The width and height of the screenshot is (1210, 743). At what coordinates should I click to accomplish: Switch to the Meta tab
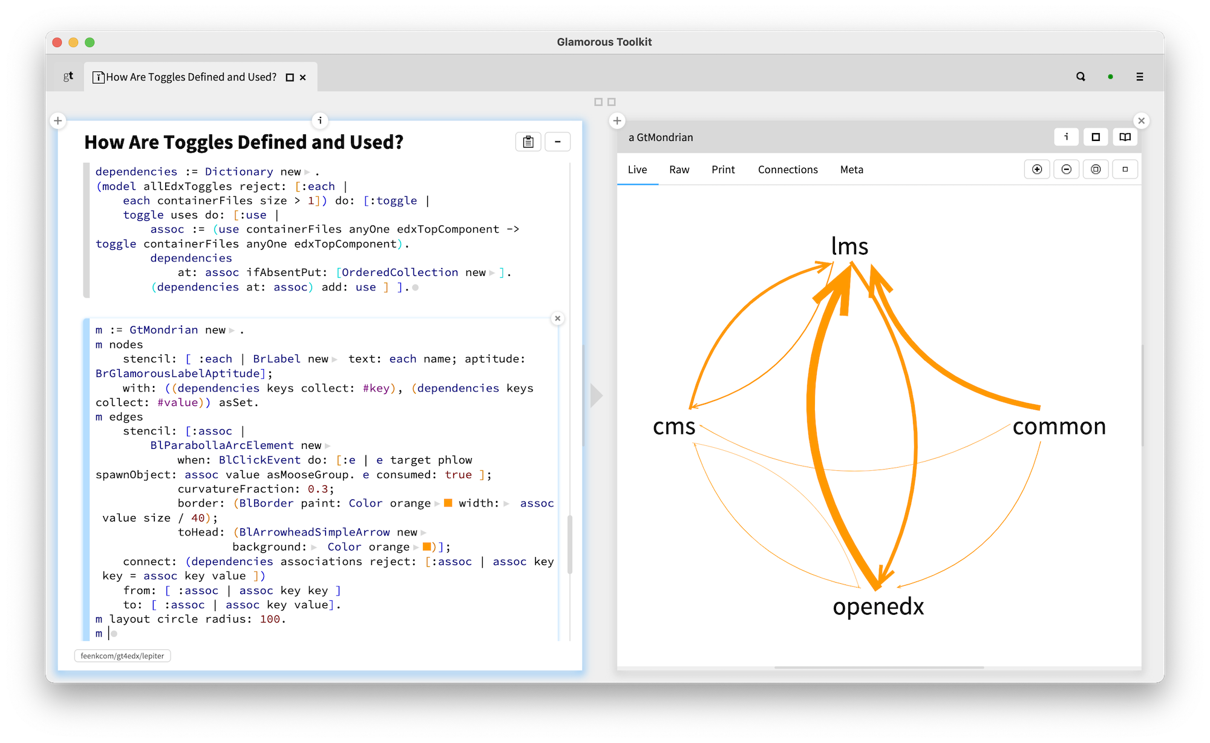pyautogui.click(x=852, y=170)
